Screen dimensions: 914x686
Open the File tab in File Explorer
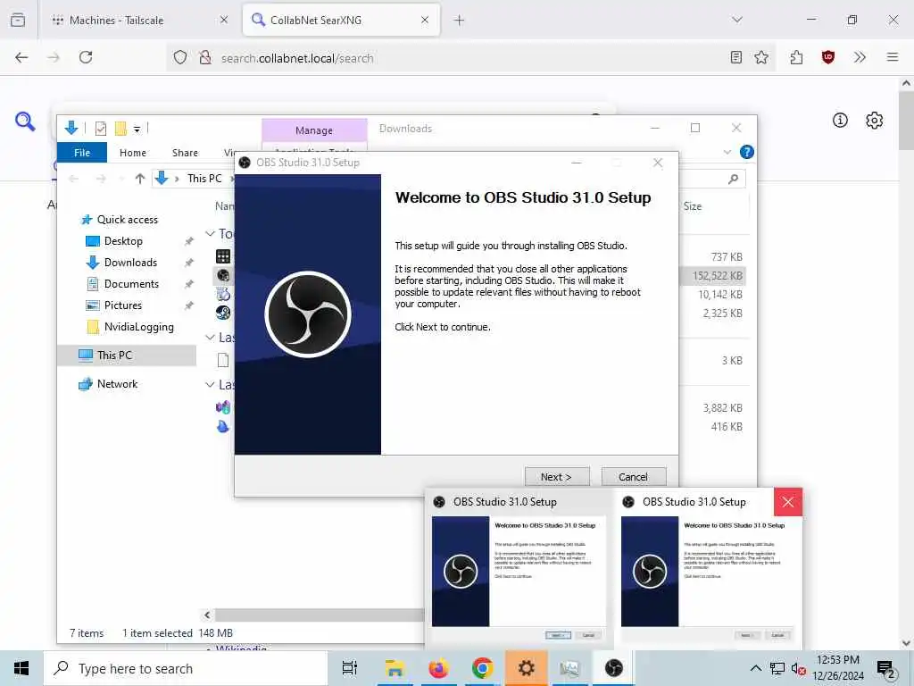click(x=82, y=152)
